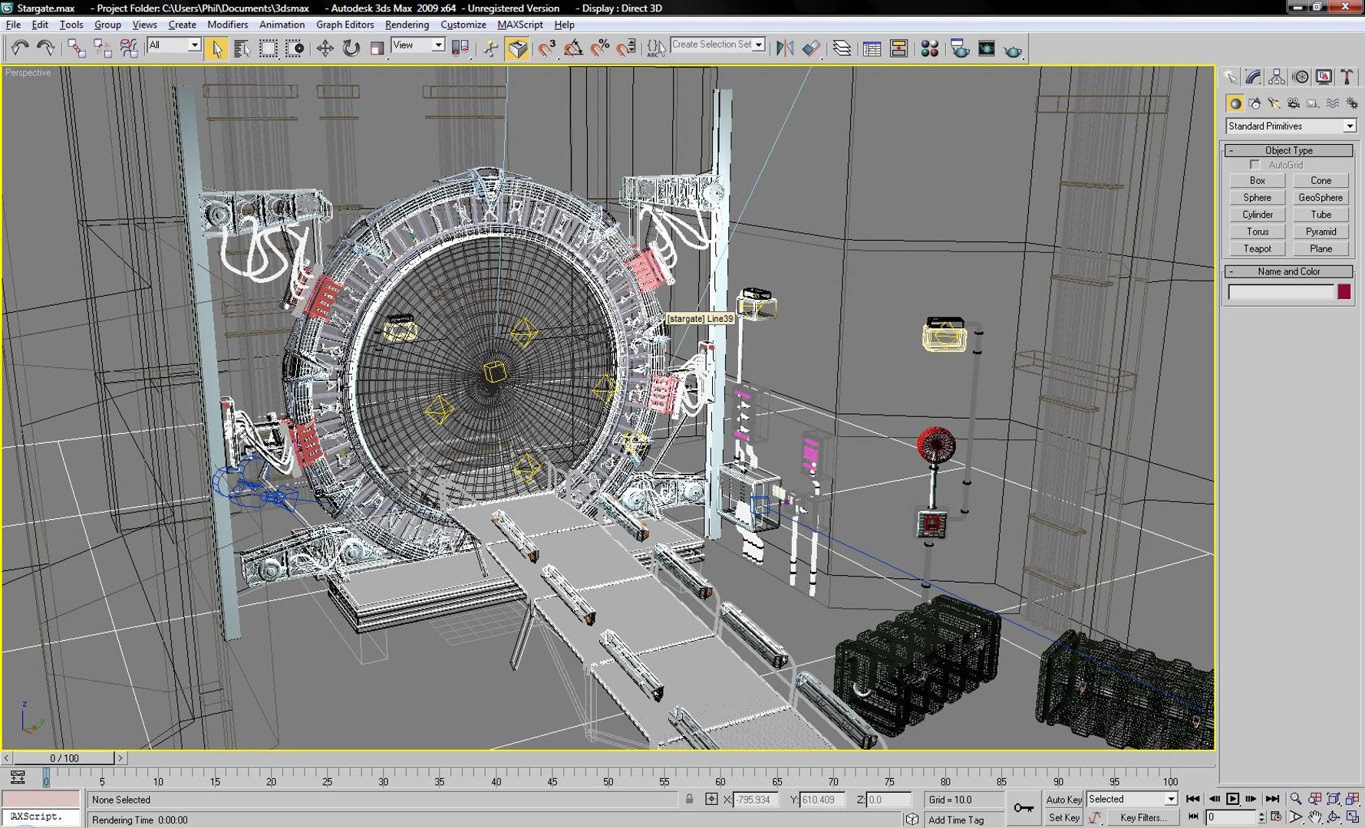
Task: Collapse the Name and Color rollout
Action: (1289, 271)
